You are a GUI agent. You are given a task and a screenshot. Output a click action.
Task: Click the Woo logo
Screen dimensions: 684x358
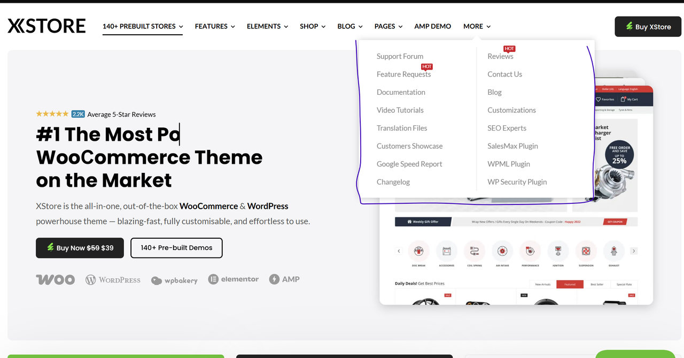click(55, 279)
